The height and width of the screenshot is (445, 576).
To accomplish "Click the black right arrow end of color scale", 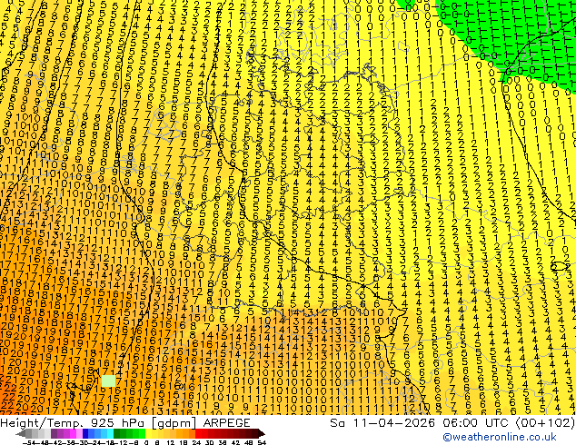I will [x=262, y=433].
